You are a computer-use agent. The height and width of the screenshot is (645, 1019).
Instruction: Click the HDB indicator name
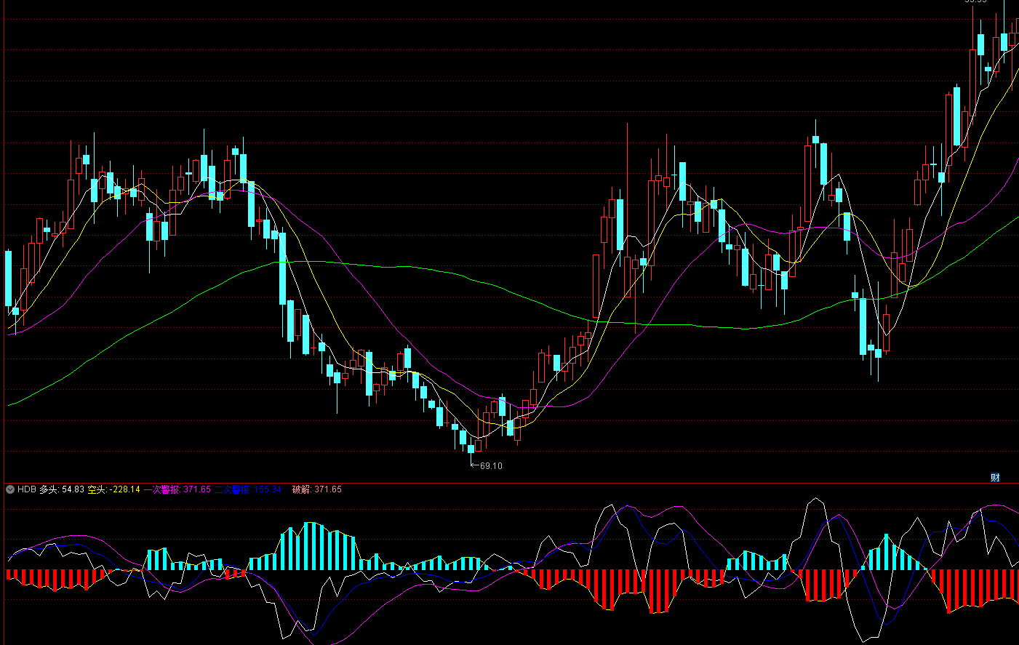point(27,489)
